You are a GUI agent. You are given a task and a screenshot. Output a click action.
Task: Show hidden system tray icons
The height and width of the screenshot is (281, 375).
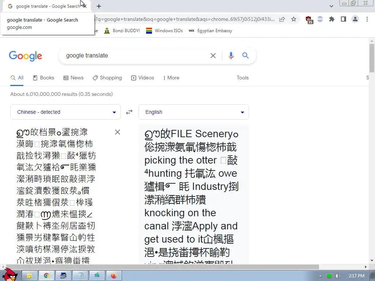[320, 276]
